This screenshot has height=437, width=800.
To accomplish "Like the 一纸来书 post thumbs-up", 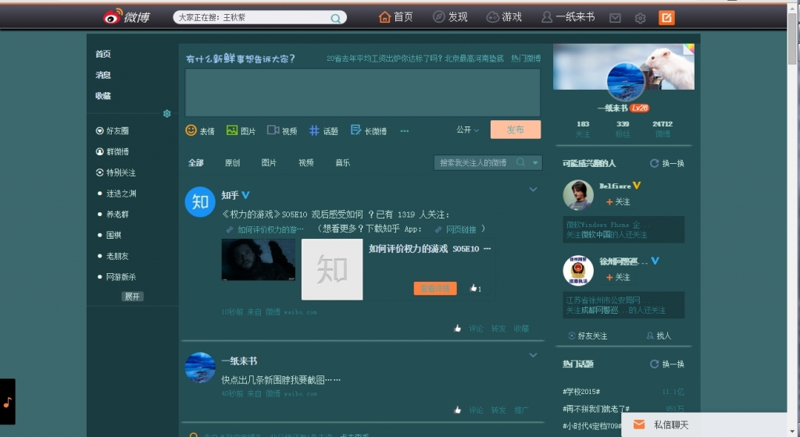I will tap(458, 410).
